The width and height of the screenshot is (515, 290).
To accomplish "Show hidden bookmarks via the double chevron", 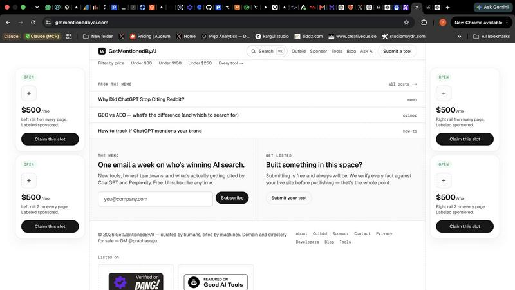I will (x=459, y=37).
